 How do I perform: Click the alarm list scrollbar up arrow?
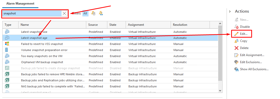220,23
